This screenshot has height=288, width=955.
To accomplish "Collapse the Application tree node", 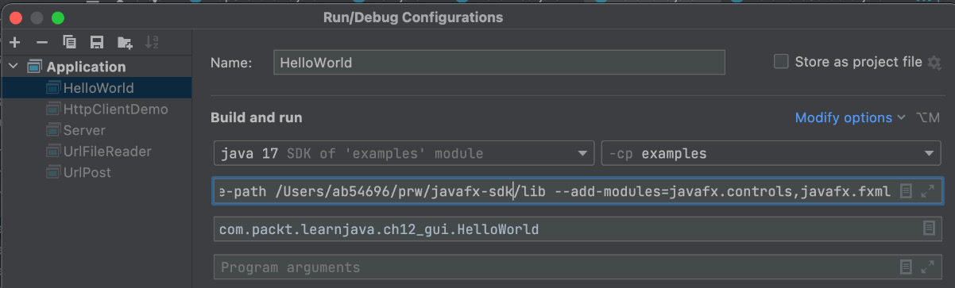I will tap(14, 67).
